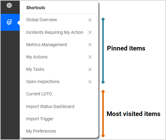
Task: Remove the My Actions pinned shortcut
Action: pyautogui.click(x=90, y=57)
